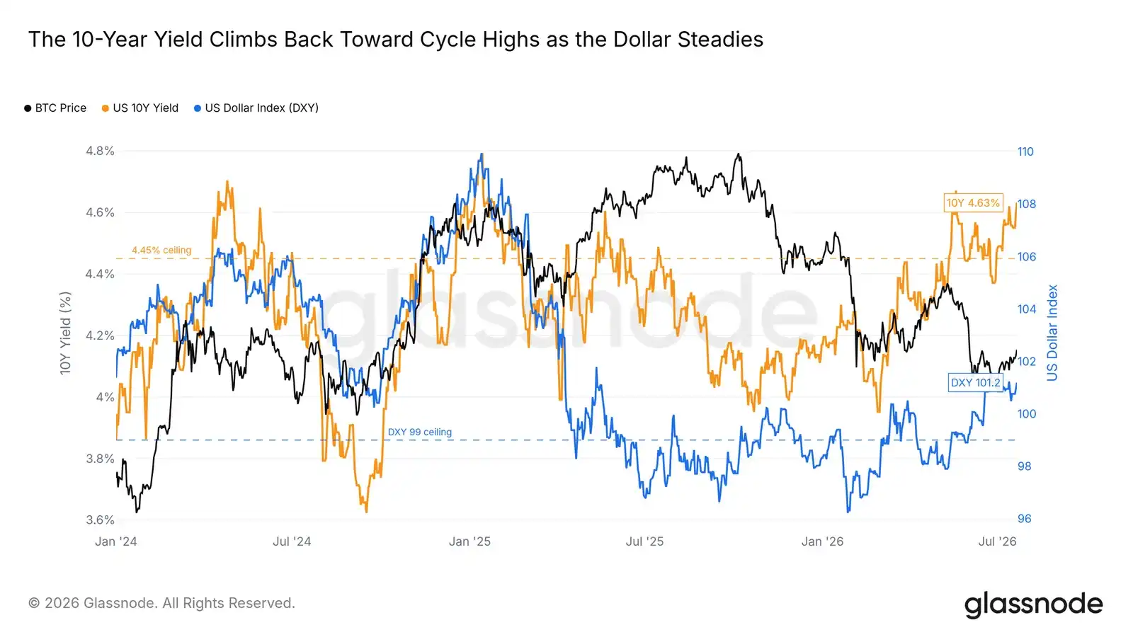Click the Jan '26 x-axis tick label

pyautogui.click(x=822, y=541)
